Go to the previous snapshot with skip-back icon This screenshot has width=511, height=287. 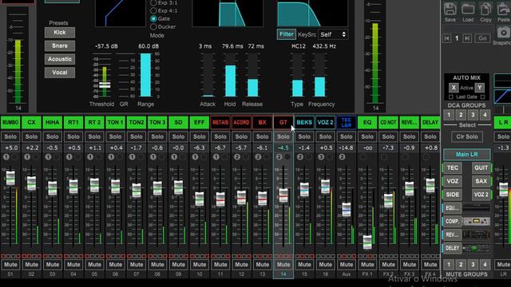point(447,38)
